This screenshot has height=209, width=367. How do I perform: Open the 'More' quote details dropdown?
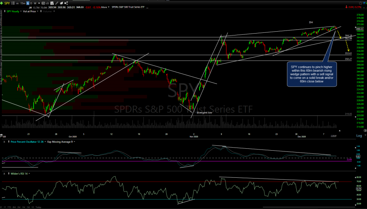click(x=106, y=7)
